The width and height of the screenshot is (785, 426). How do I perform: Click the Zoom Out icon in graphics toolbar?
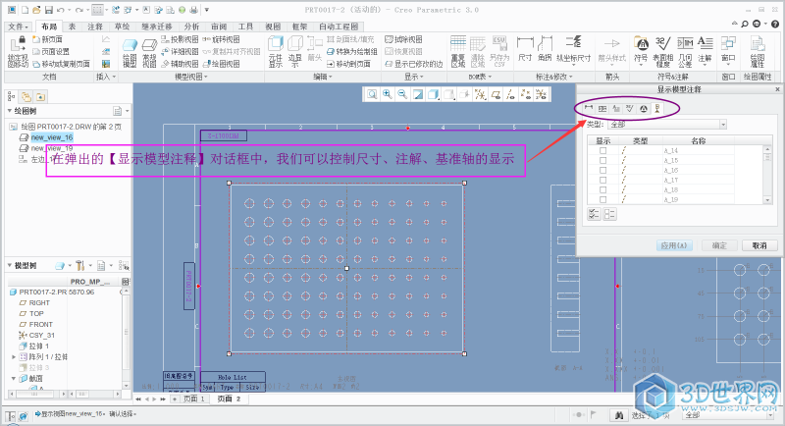point(402,94)
